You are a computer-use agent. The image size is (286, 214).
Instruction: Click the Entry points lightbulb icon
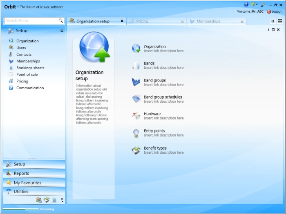(136, 133)
